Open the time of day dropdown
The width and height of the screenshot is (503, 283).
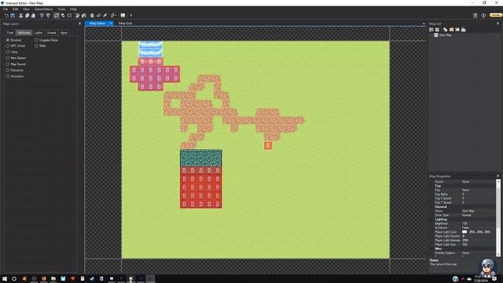[x=113, y=16]
